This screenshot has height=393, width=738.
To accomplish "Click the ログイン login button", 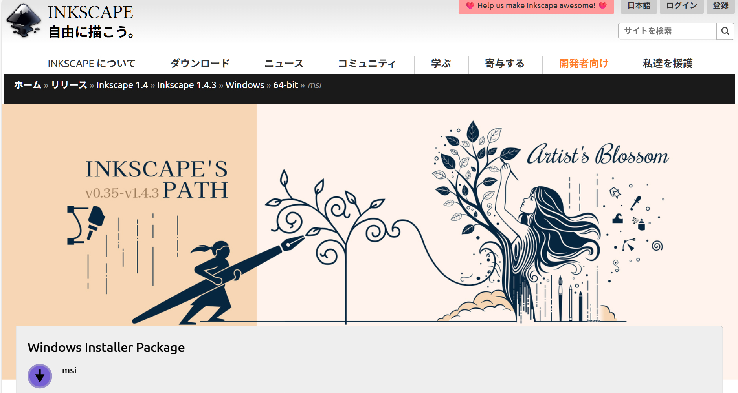I will tap(681, 6).
